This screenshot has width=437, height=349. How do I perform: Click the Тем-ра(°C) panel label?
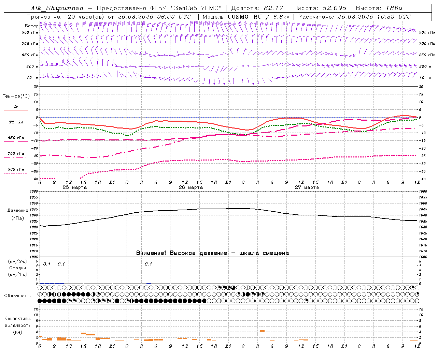point(16,96)
